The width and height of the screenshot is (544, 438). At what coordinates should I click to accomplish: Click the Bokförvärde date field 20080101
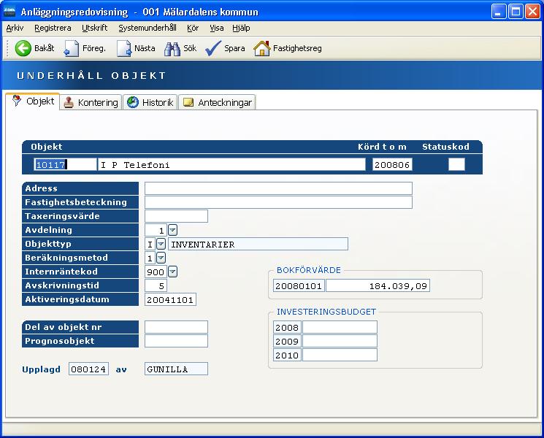pyautogui.click(x=299, y=285)
